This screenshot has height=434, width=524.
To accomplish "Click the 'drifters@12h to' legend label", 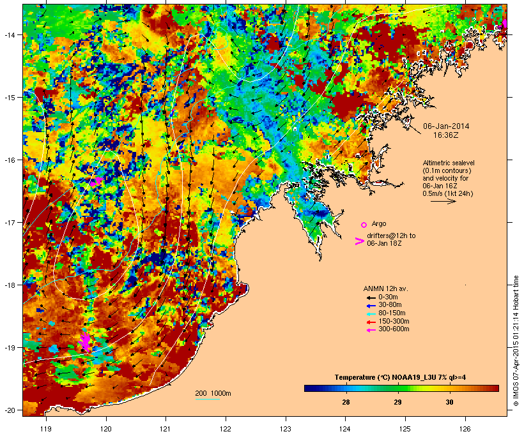I will 391,236.
